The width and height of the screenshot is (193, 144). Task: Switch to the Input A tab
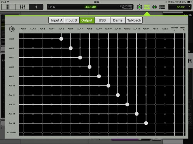pos(56,20)
